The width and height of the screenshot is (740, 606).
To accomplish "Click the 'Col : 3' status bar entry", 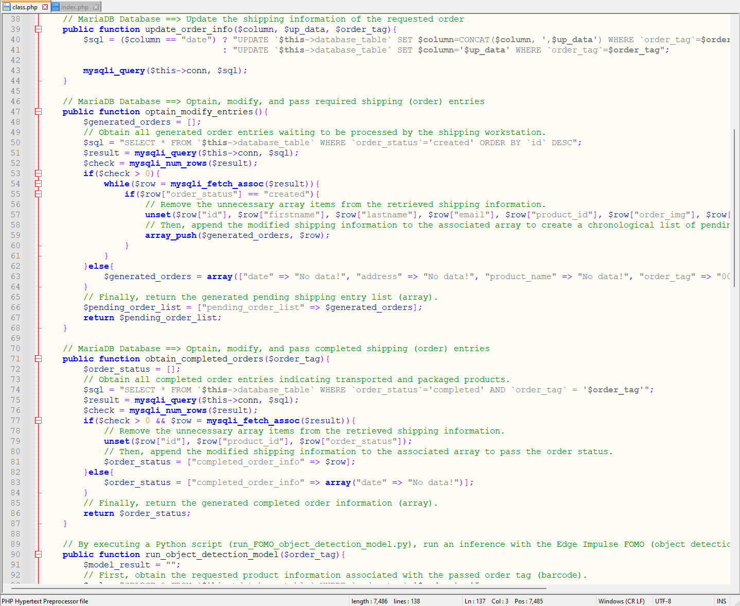I will point(500,601).
